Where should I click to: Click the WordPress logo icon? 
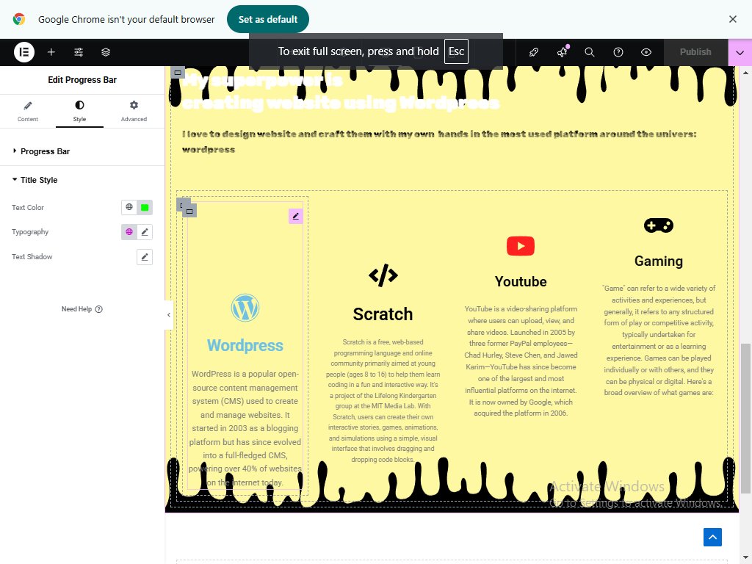tap(245, 308)
